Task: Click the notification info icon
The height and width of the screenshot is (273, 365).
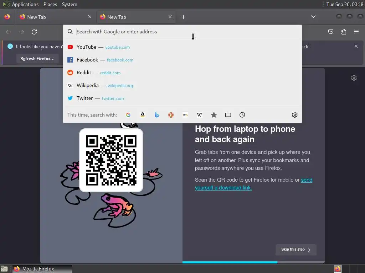Action: click(x=10, y=46)
